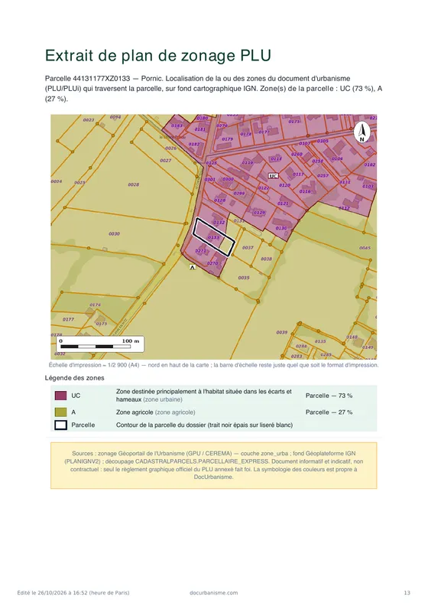Click the 0–100 m scale bar

tap(100, 344)
